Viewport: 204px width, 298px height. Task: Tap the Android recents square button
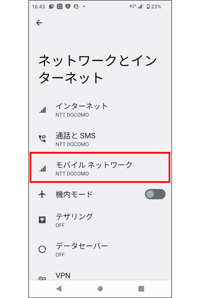pyautogui.click(x=141, y=289)
